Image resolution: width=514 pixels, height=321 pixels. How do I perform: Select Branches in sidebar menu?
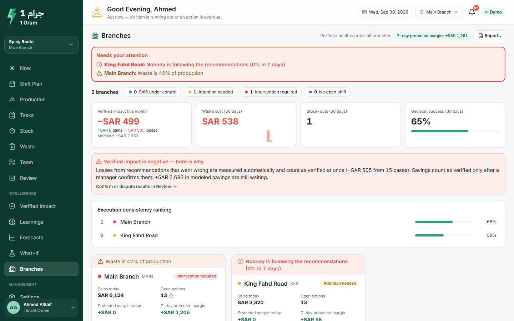(x=41, y=269)
